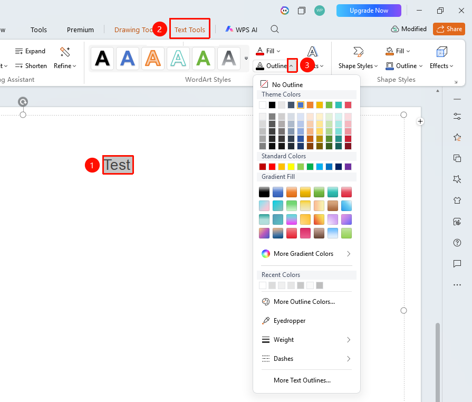
Task: Open the comment bubble sidebar icon
Action: [457, 264]
